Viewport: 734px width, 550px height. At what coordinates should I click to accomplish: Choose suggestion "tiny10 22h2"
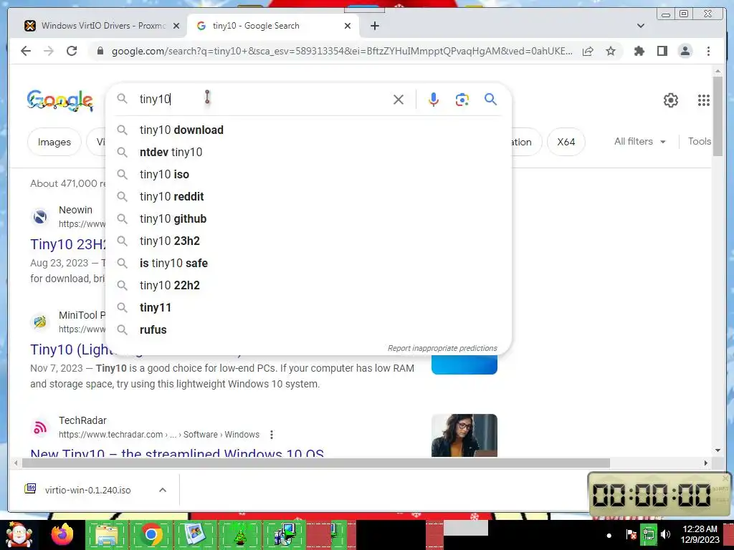[308, 285]
